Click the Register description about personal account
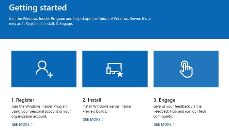 (x=41, y=111)
